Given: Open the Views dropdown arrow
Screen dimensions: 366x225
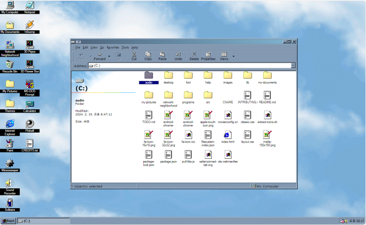Looking at the screenshot, I should point(233,56).
